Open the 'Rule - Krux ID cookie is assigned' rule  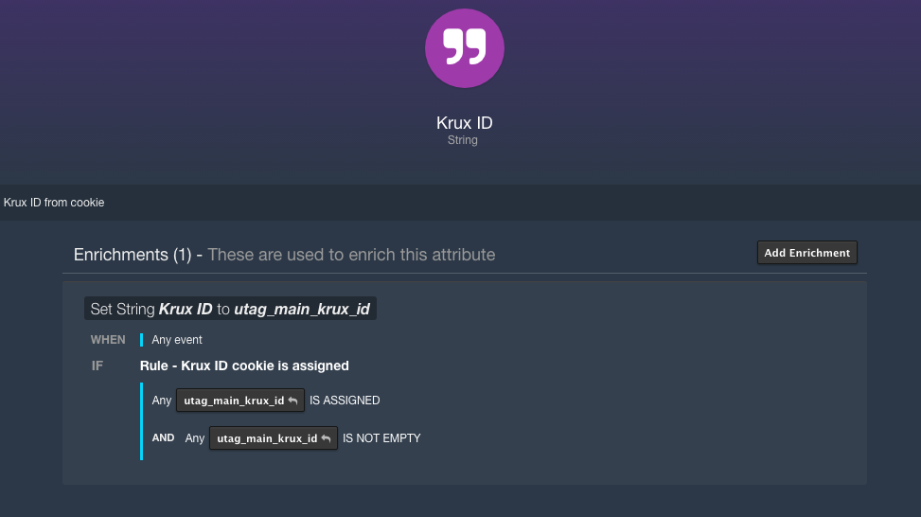(x=244, y=365)
